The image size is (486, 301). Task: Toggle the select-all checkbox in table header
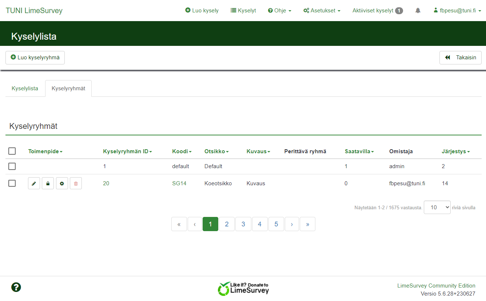tap(12, 151)
